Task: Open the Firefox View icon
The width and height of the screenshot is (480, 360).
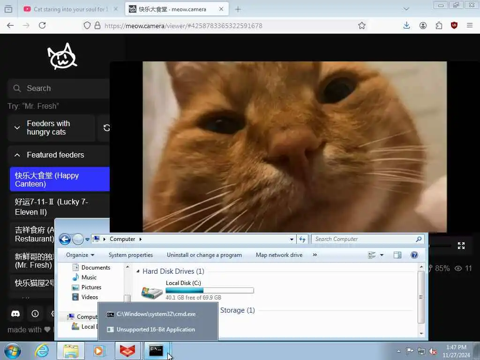Action: coord(8,9)
